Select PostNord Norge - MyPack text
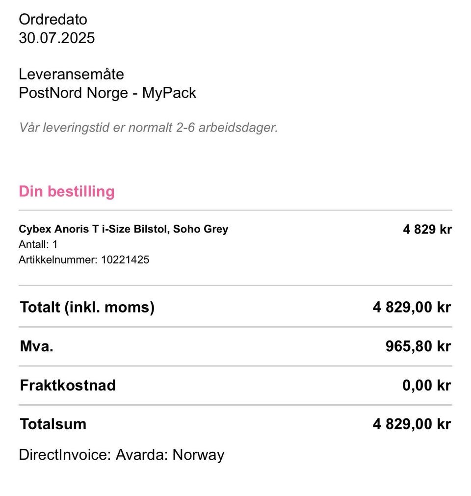The height and width of the screenshot is (496, 471). 107,93
